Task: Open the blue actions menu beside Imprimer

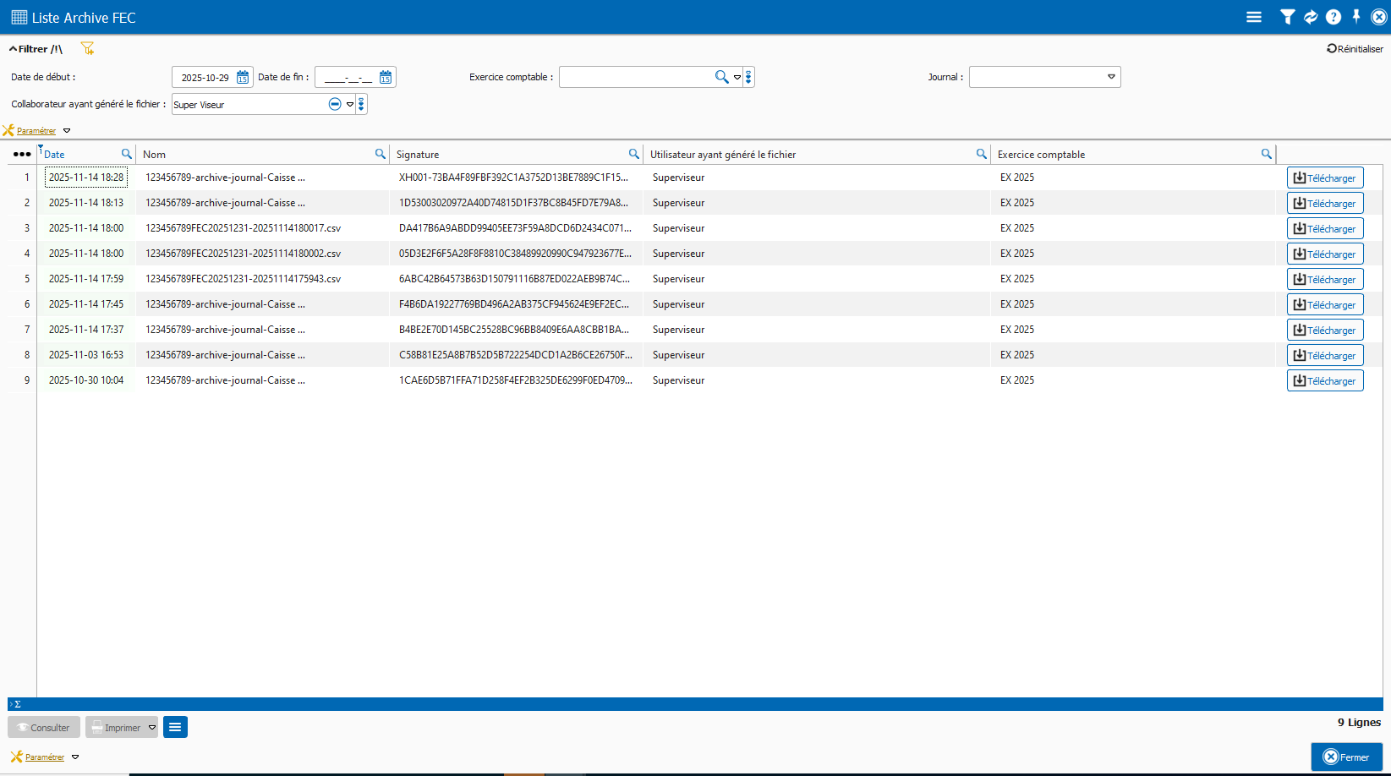Action: point(175,727)
